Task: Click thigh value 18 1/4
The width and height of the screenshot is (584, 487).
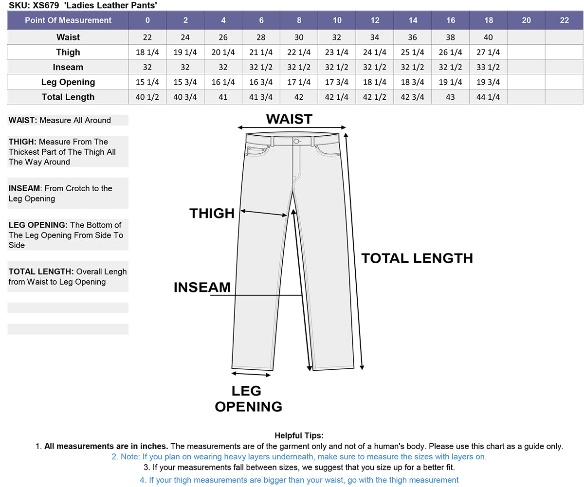Action: pos(147,53)
